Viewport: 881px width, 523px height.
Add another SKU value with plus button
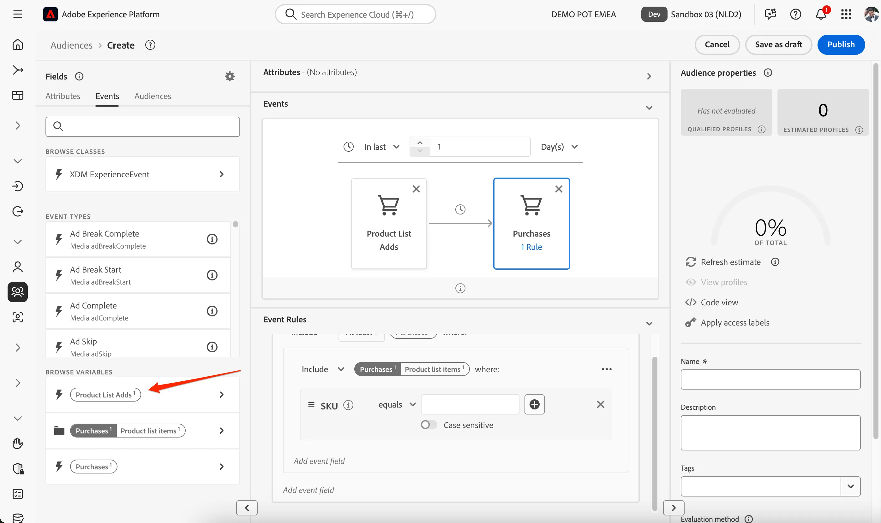tap(534, 404)
